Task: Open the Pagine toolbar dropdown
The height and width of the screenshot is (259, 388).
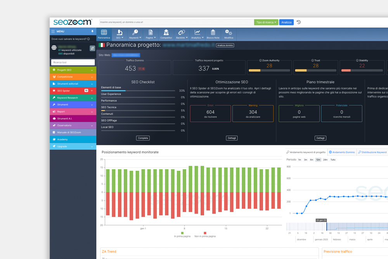Action: pos(151,34)
